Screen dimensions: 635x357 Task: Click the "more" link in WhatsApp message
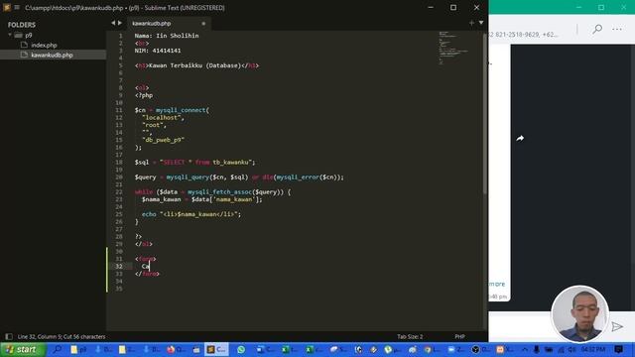click(497, 284)
